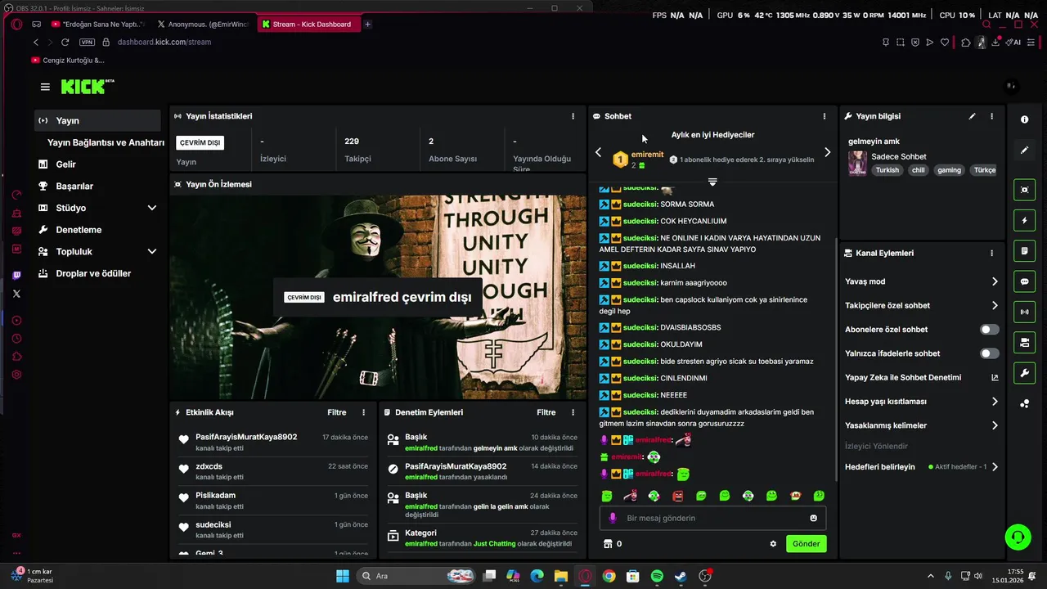1047x589 pixels.
Task: Open Yayın İstatistikleri three-dot menu
Action: tap(573, 116)
